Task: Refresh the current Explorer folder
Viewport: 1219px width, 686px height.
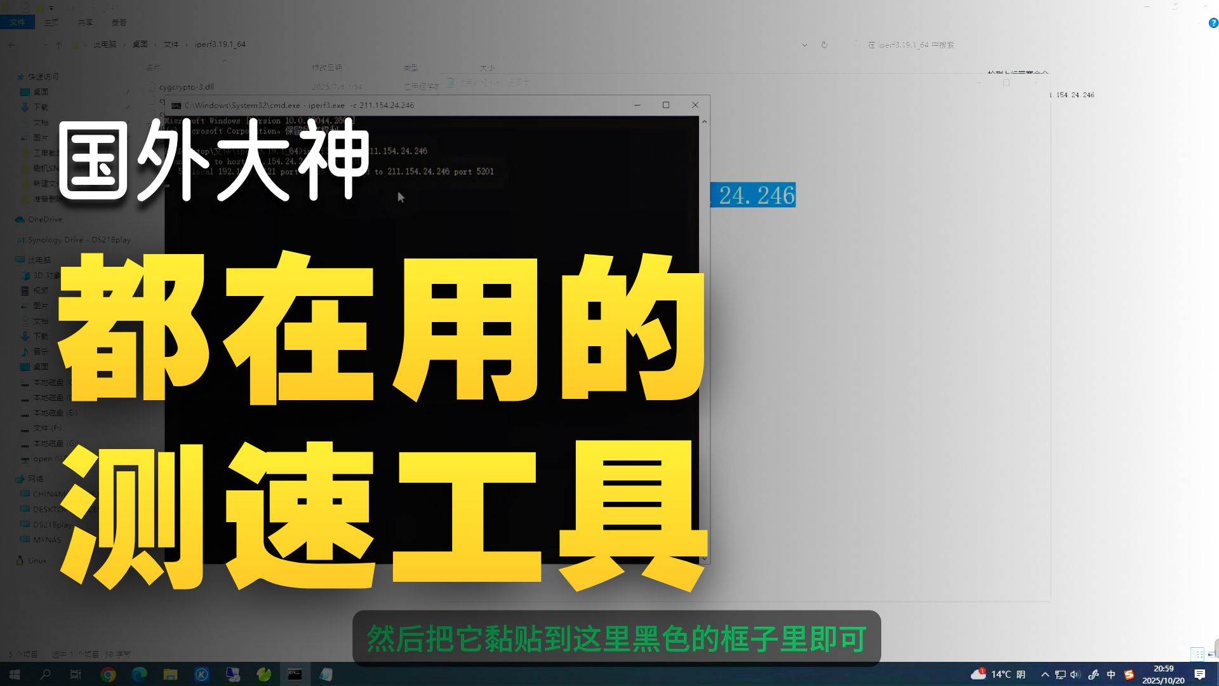Action: pyautogui.click(x=824, y=45)
